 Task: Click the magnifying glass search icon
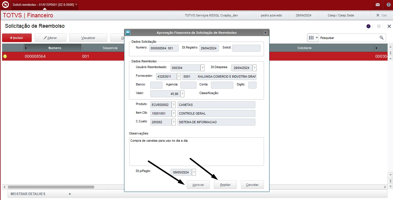pos(381,38)
